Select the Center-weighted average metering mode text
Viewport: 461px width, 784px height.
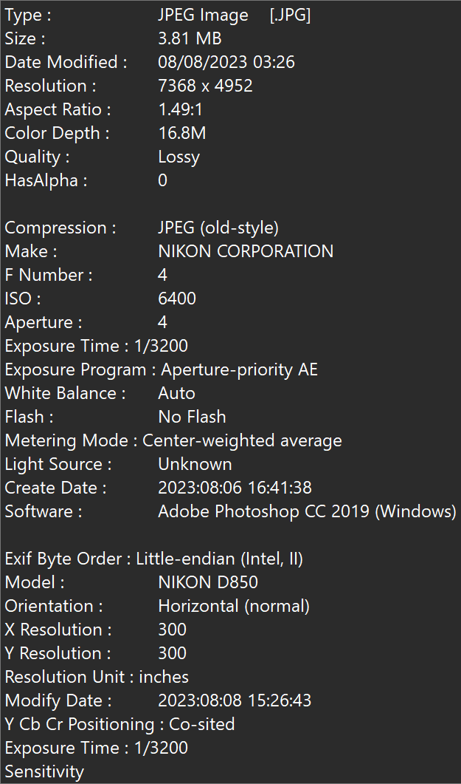pyautogui.click(x=242, y=440)
